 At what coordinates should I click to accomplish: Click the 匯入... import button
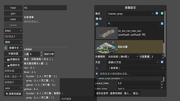[x=127, y=93]
